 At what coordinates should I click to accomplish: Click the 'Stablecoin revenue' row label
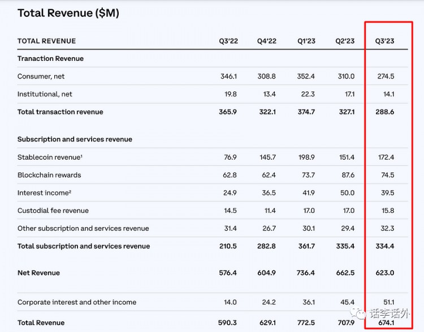pyautogui.click(x=50, y=157)
